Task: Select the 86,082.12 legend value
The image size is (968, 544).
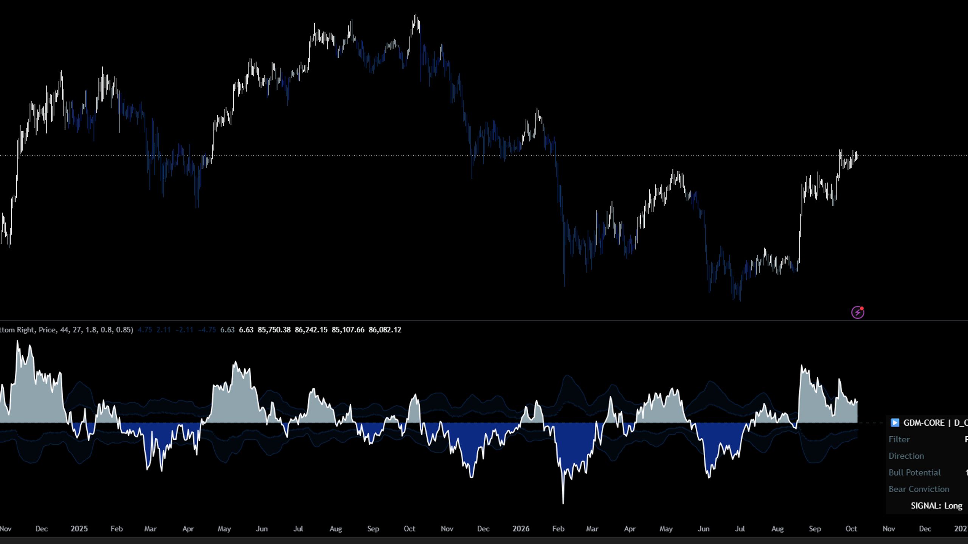Action: (x=385, y=330)
